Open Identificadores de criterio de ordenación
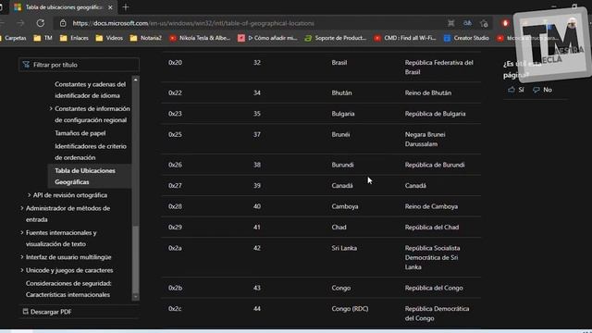 (x=91, y=152)
